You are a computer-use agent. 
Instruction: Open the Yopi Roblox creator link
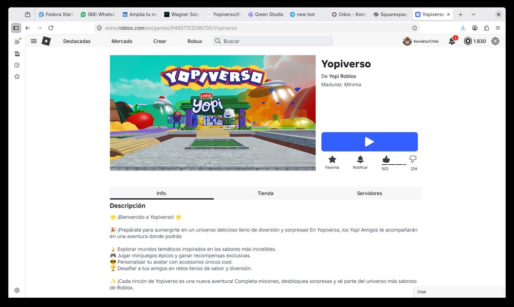click(x=342, y=76)
